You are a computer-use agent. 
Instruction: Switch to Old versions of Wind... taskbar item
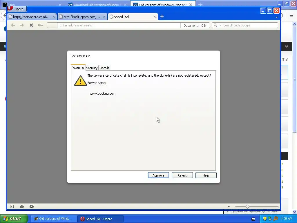coord(53,219)
